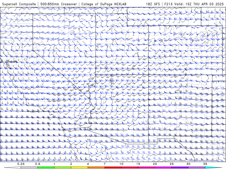Select the lavender 30–35 color bar segment
This screenshot has height=169, width=226.
[197, 168]
